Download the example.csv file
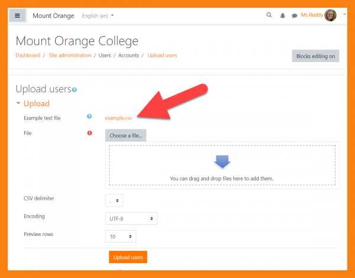The height and width of the screenshot is (278, 355). point(119,118)
